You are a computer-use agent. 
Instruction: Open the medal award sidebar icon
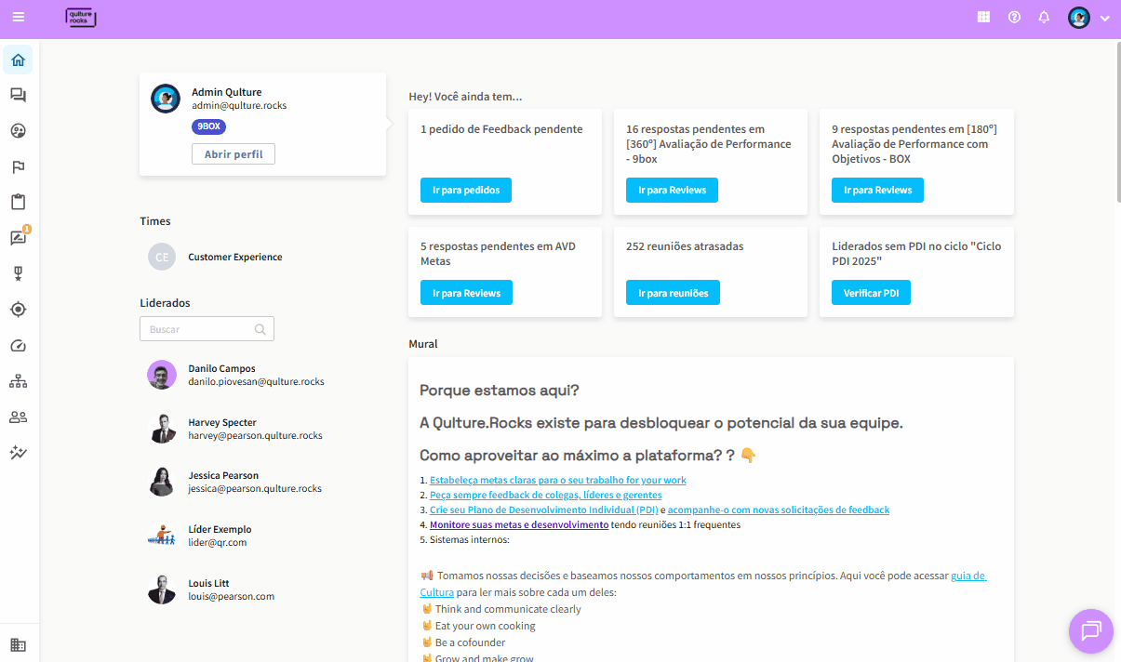click(x=18, y=273)
